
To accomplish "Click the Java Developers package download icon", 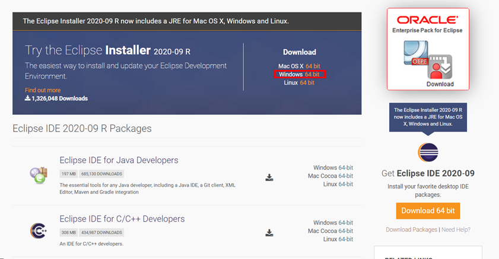I will [x=269, y=177].
